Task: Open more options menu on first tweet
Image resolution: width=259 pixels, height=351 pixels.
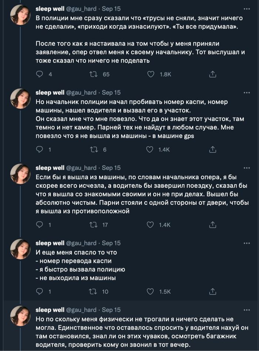Action: coord(246,8)
